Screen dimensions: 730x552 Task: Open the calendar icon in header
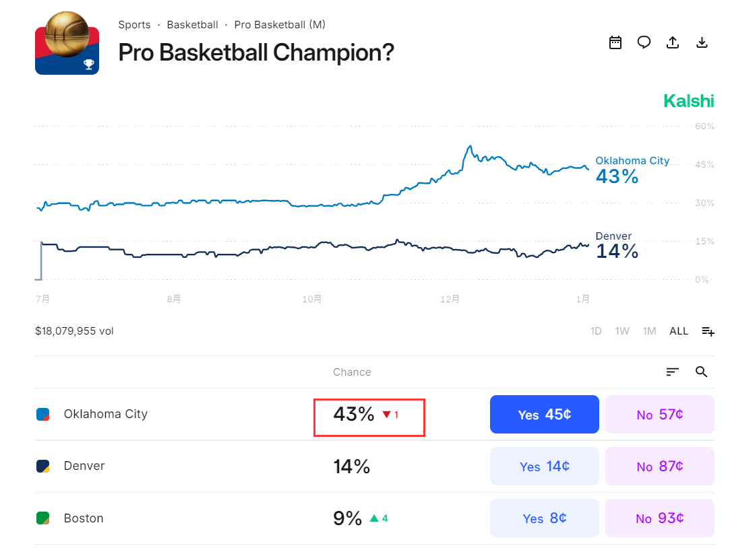[615, 42]
